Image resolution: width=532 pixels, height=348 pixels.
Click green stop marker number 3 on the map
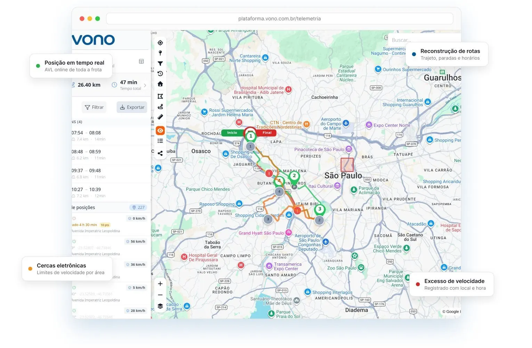click(320, 210)
